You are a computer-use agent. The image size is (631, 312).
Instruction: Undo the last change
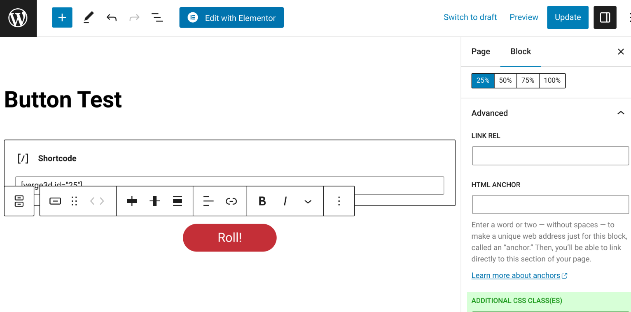[112, 17]
